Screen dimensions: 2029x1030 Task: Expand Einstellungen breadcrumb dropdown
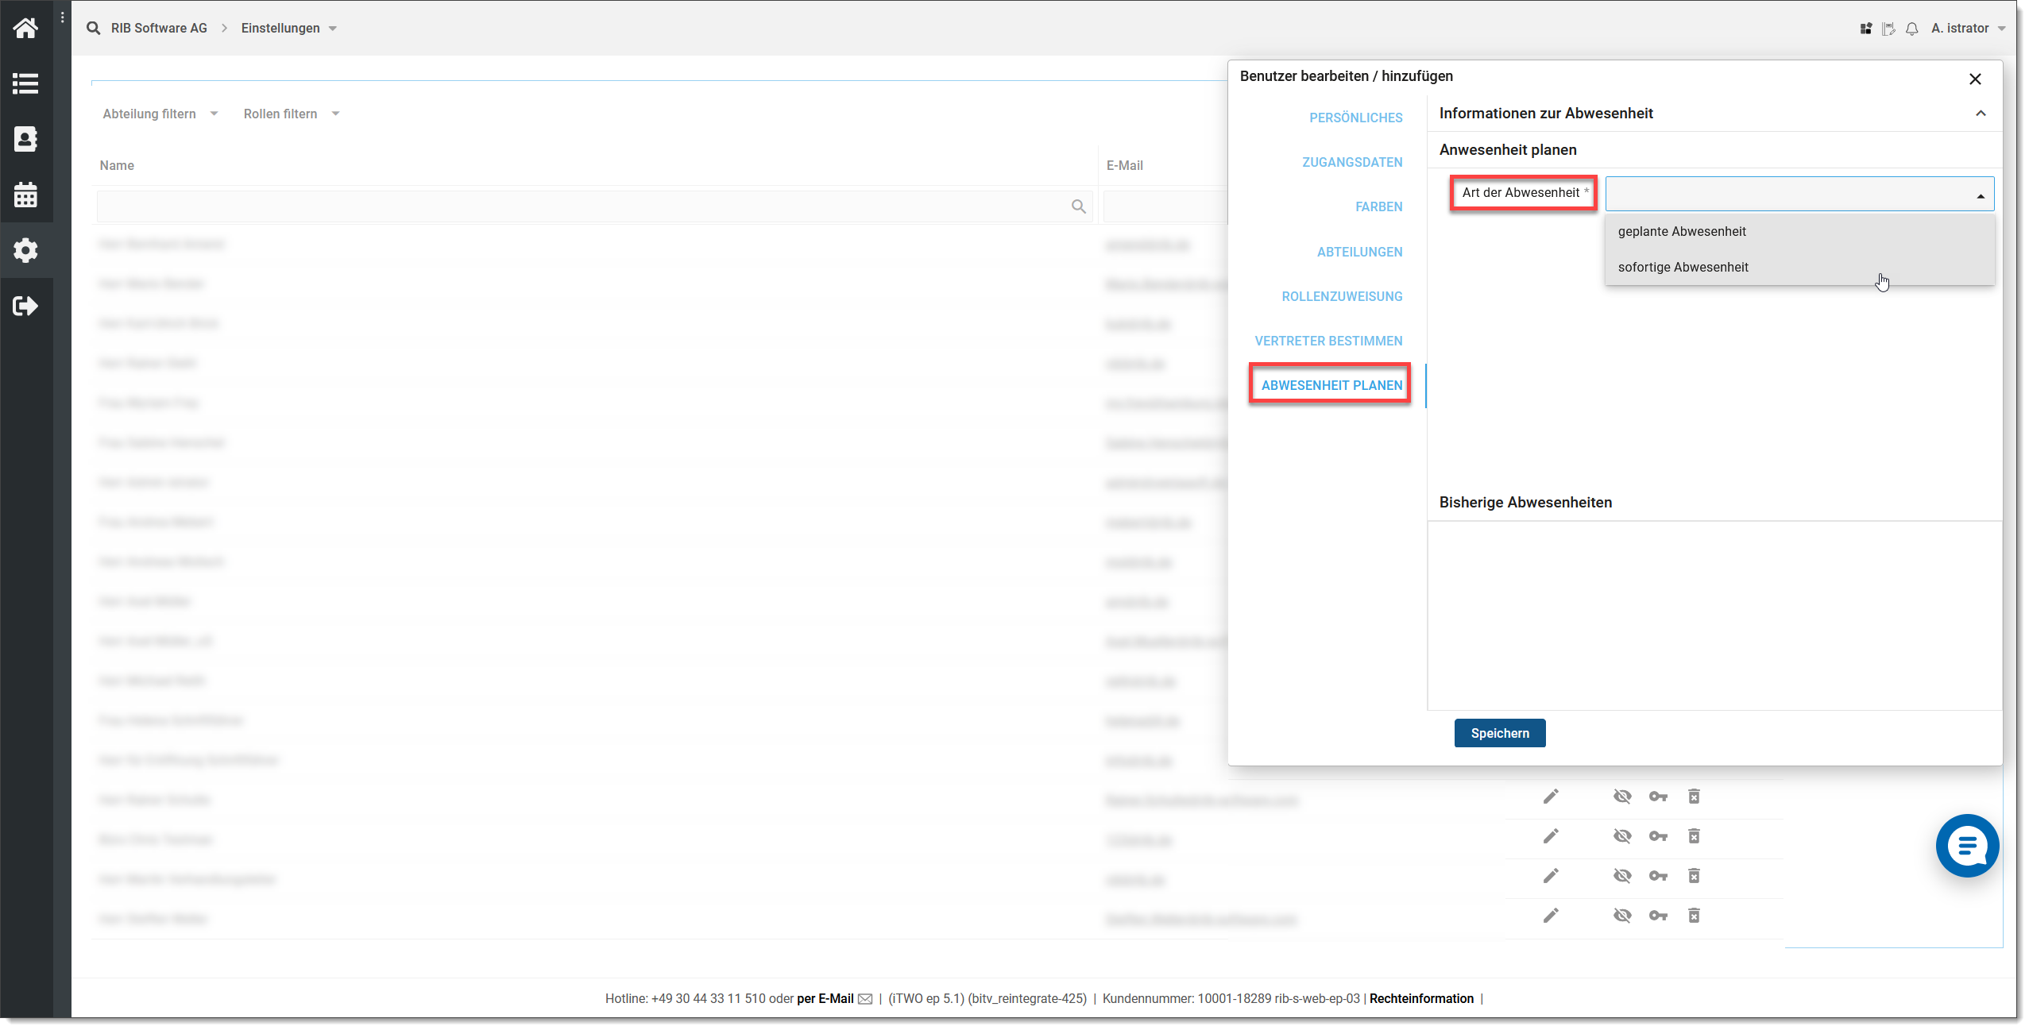click(288, 28)
